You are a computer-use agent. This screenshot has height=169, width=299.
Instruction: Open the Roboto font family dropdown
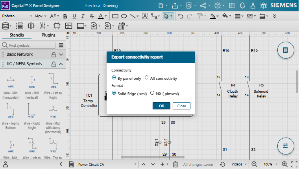click(17, 16)
